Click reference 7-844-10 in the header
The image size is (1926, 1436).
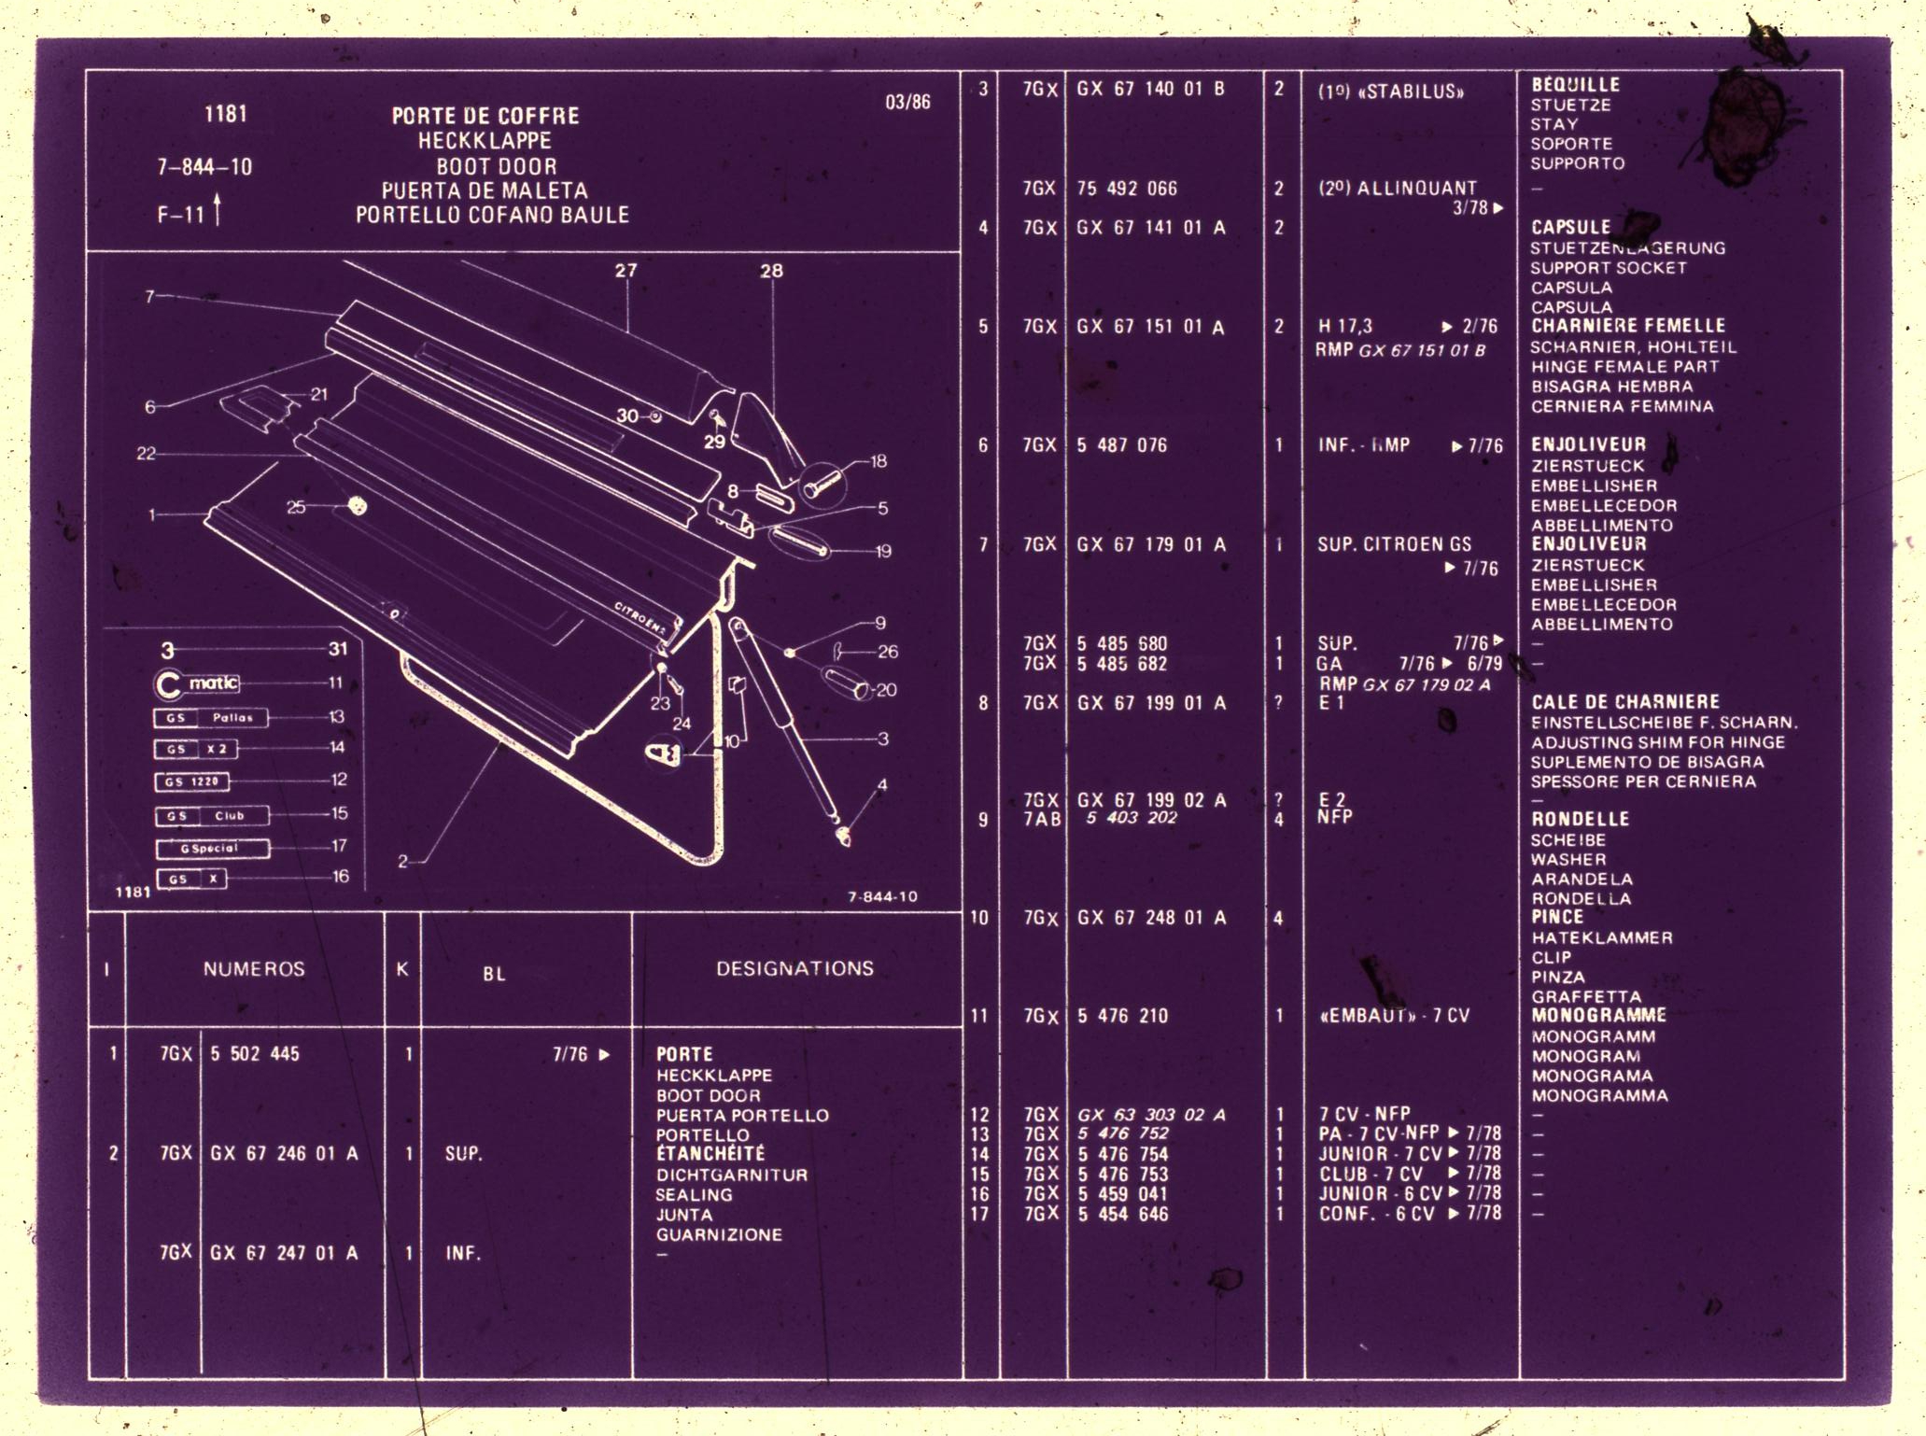[204, 167]
